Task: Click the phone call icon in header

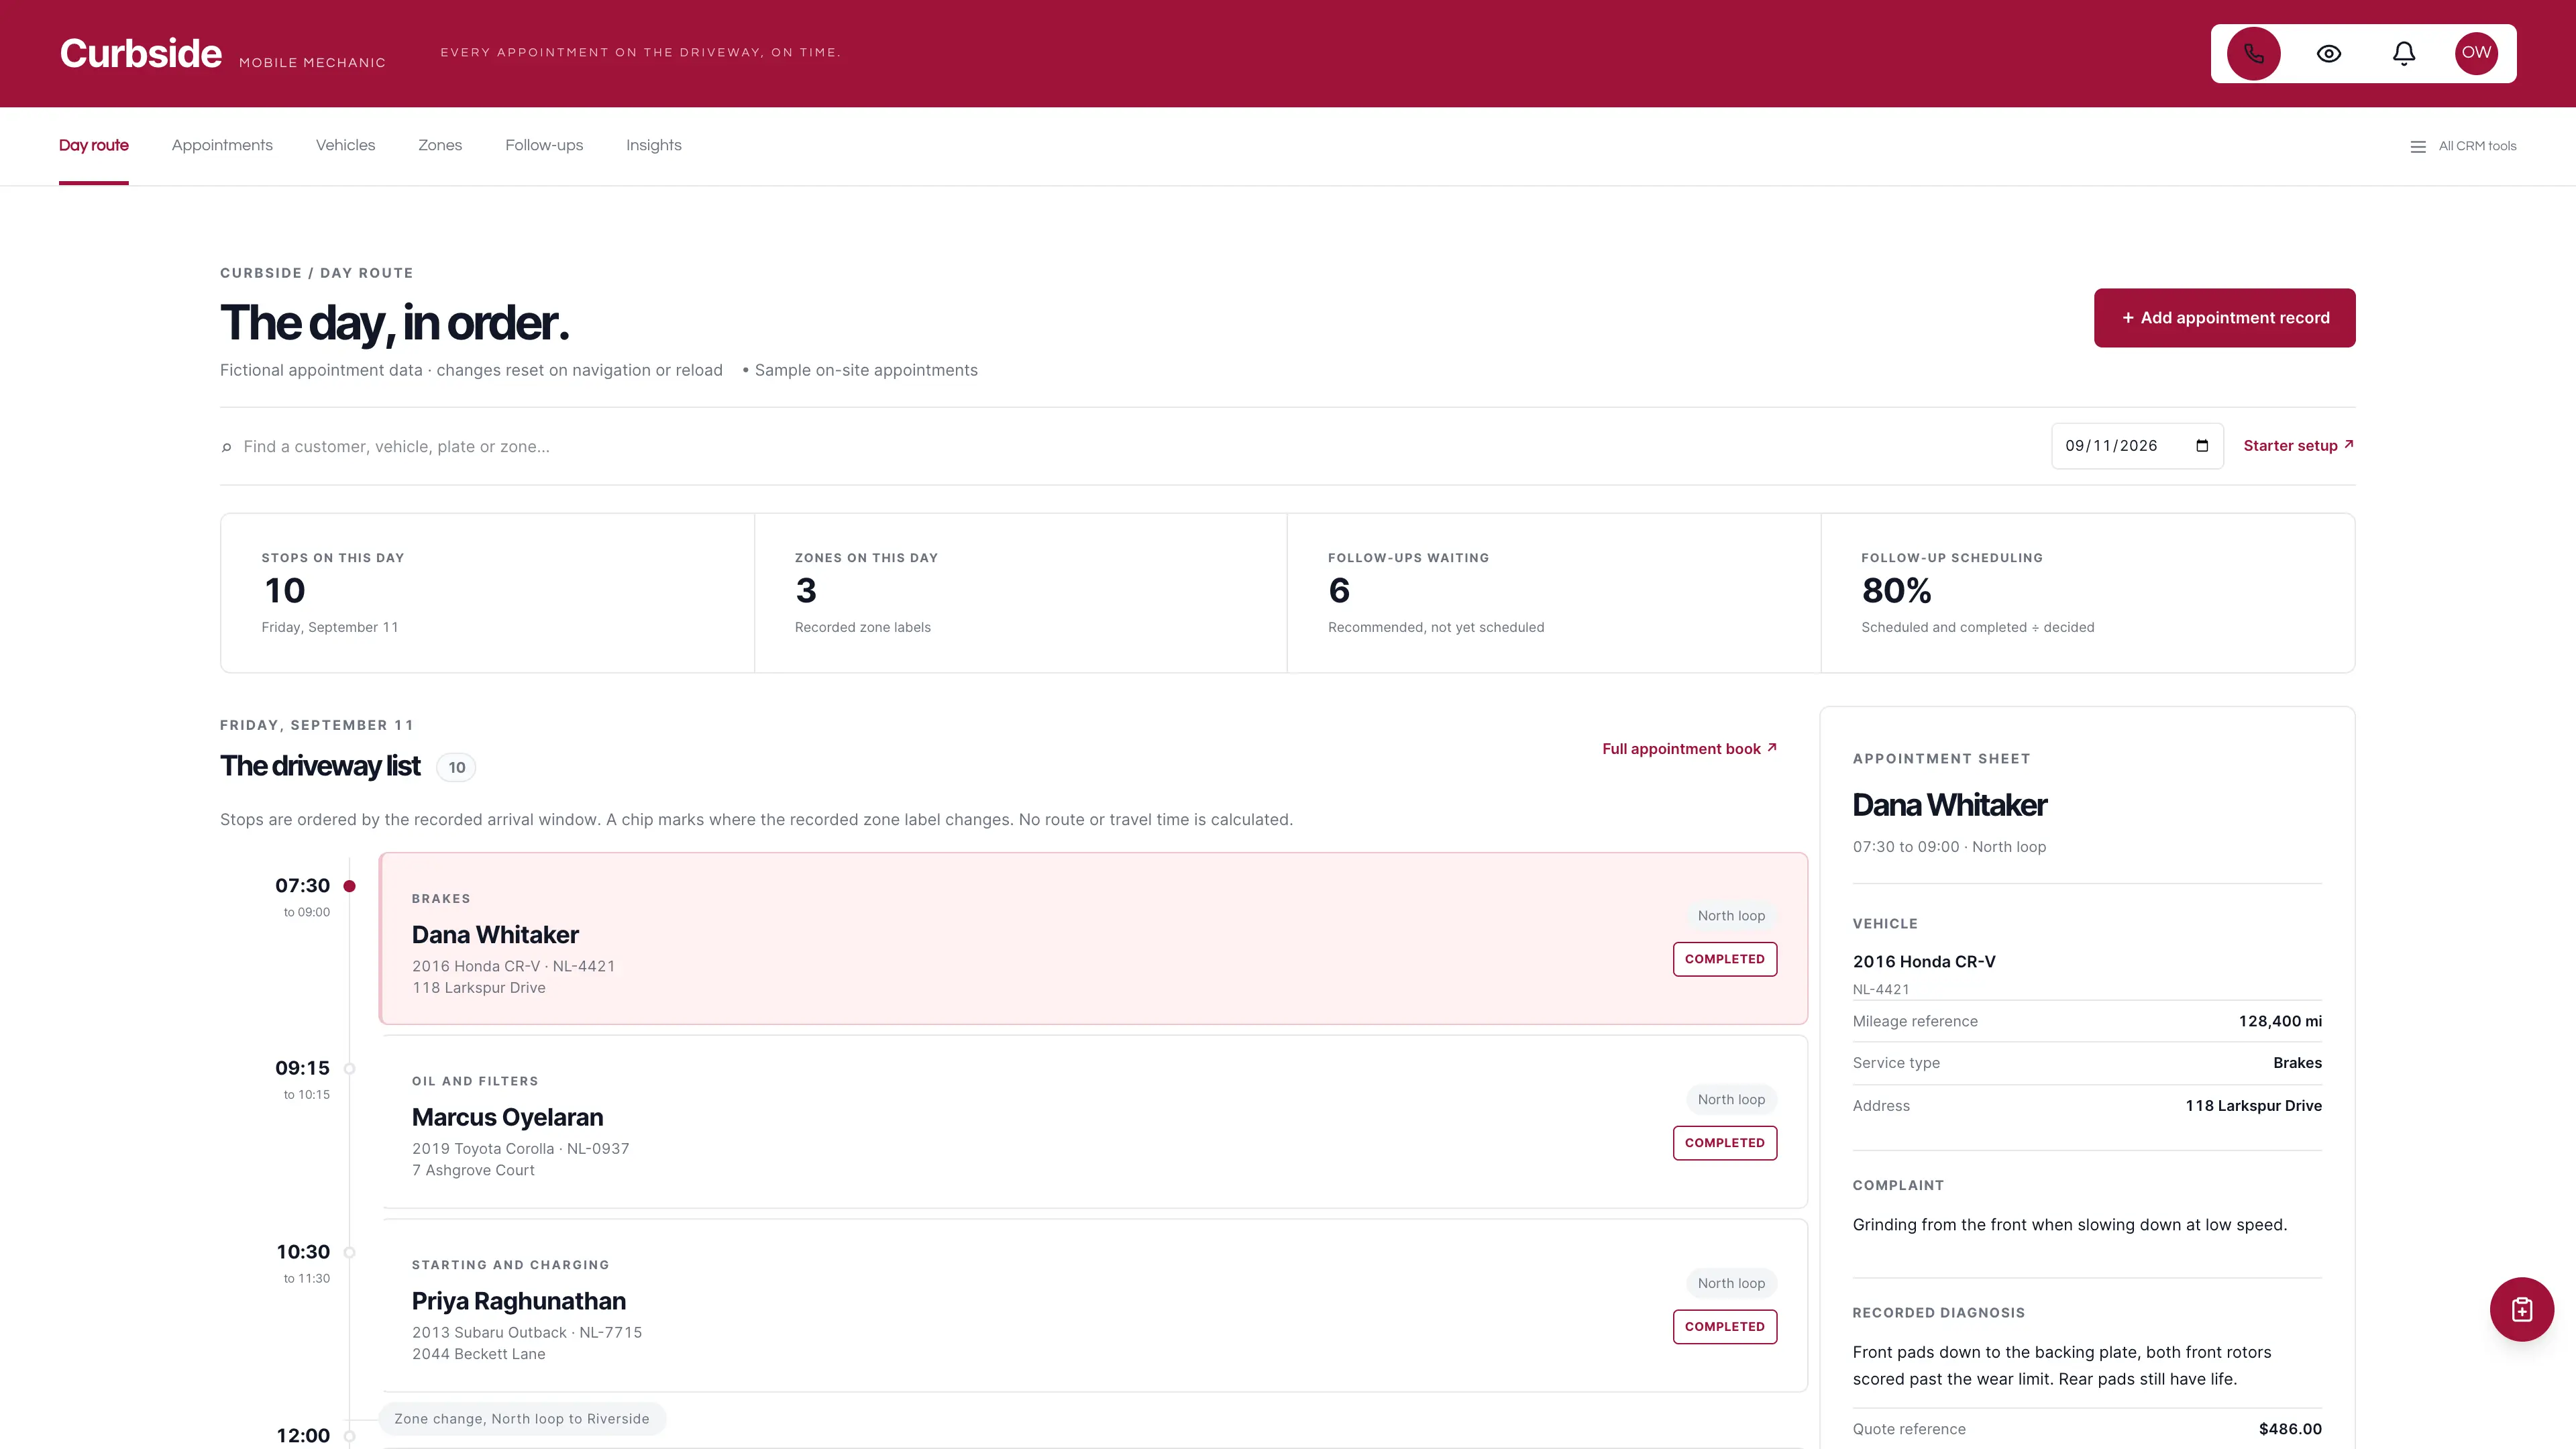Action: coord(2253,53)
